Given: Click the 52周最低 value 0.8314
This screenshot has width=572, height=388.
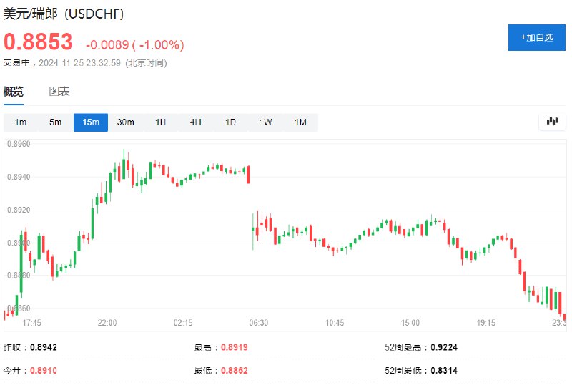Looking at the screenshot, I should (x=444, y=371).
